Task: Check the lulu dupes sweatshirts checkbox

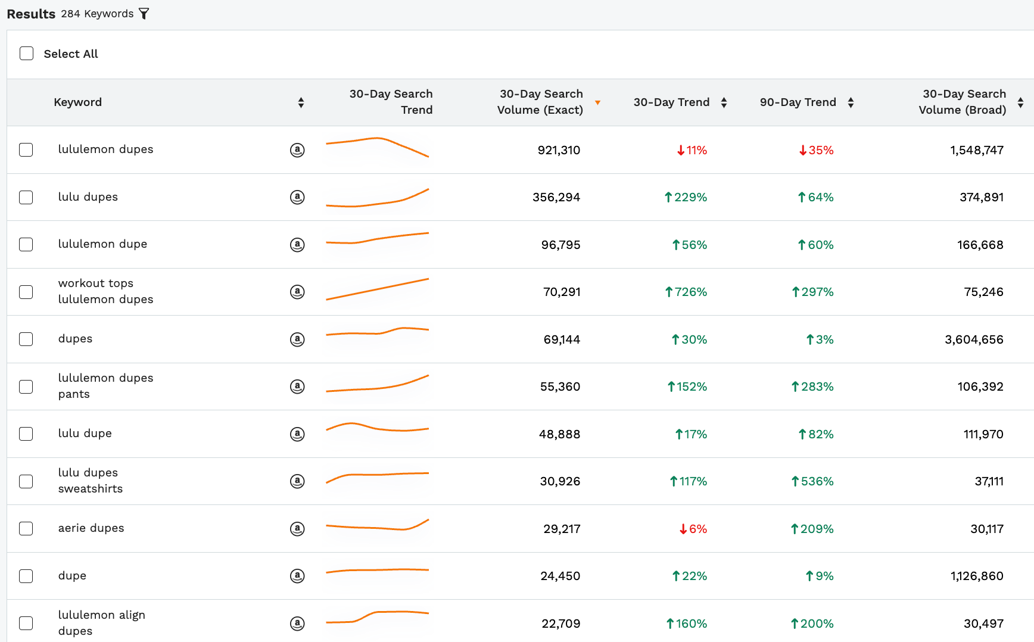Action: (26, 481)
